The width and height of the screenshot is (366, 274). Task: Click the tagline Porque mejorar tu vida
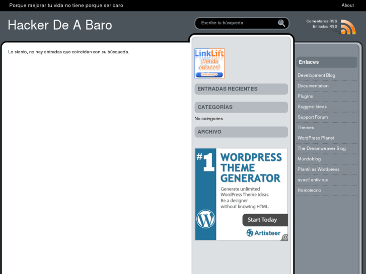click(66, 6)
